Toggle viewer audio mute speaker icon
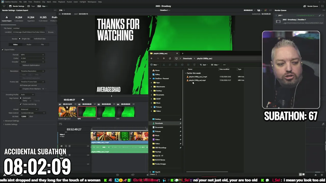The width and height of the screenshot is (326, 183). pyautogui.click(x=83, y=100)
